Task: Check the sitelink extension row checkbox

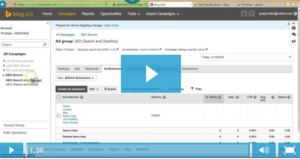Action: coord(59,116)
